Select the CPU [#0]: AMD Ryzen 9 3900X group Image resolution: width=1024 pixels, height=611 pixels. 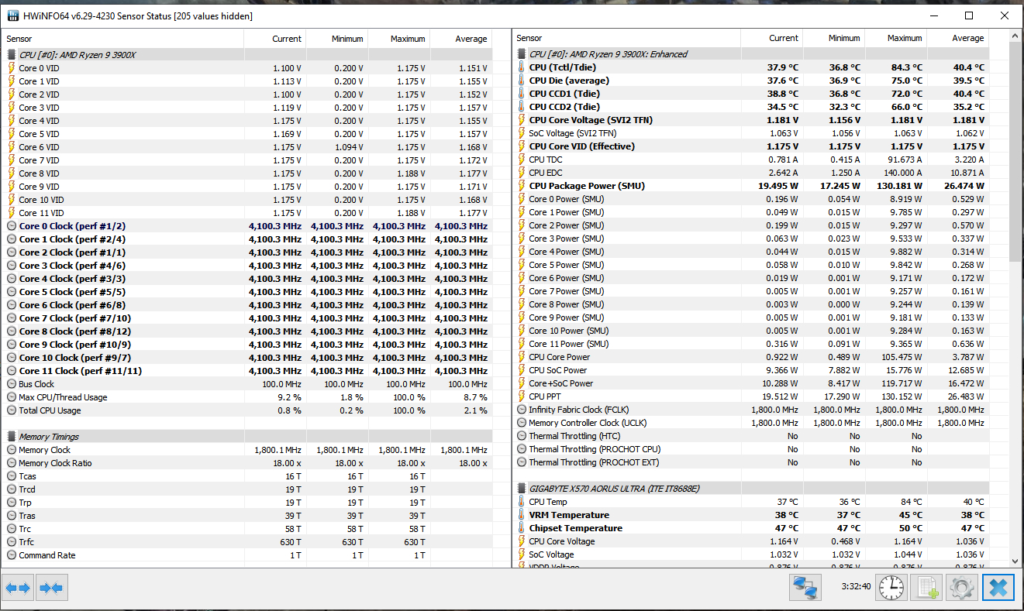pos(247,55)
